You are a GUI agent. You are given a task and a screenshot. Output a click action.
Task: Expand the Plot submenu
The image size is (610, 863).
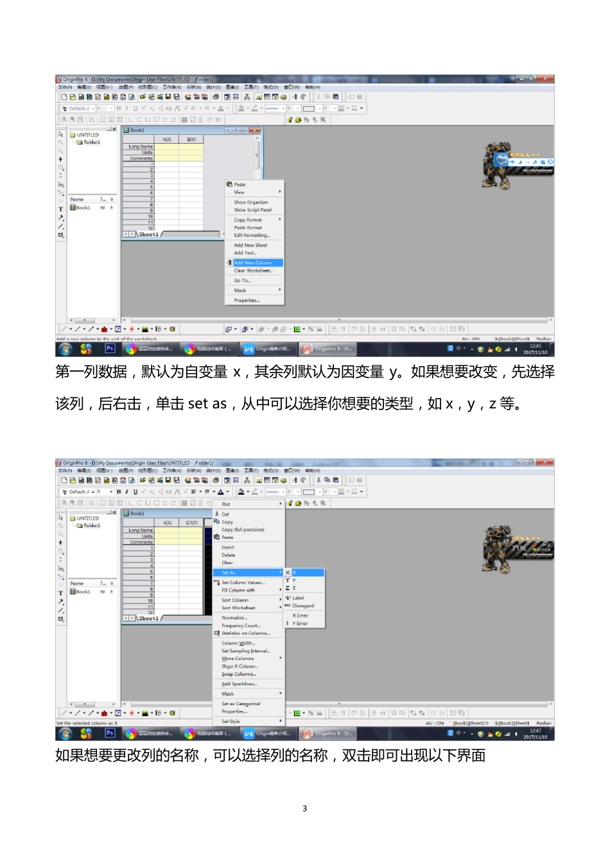248,504
